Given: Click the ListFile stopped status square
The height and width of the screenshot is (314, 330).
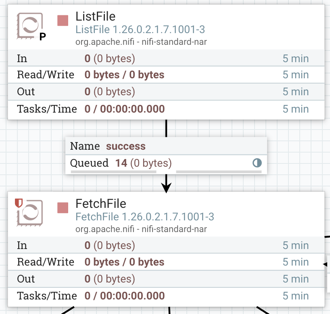Looking at the screenshot, I should point(63,21).
